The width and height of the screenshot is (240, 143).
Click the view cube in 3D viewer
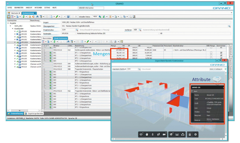[217, 80]
